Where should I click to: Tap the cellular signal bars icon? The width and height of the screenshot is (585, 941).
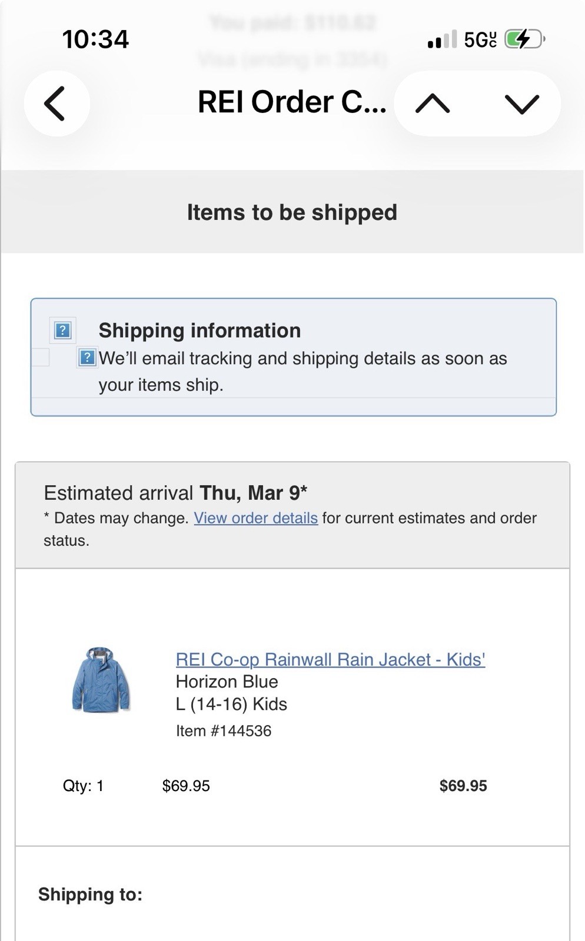442,40
